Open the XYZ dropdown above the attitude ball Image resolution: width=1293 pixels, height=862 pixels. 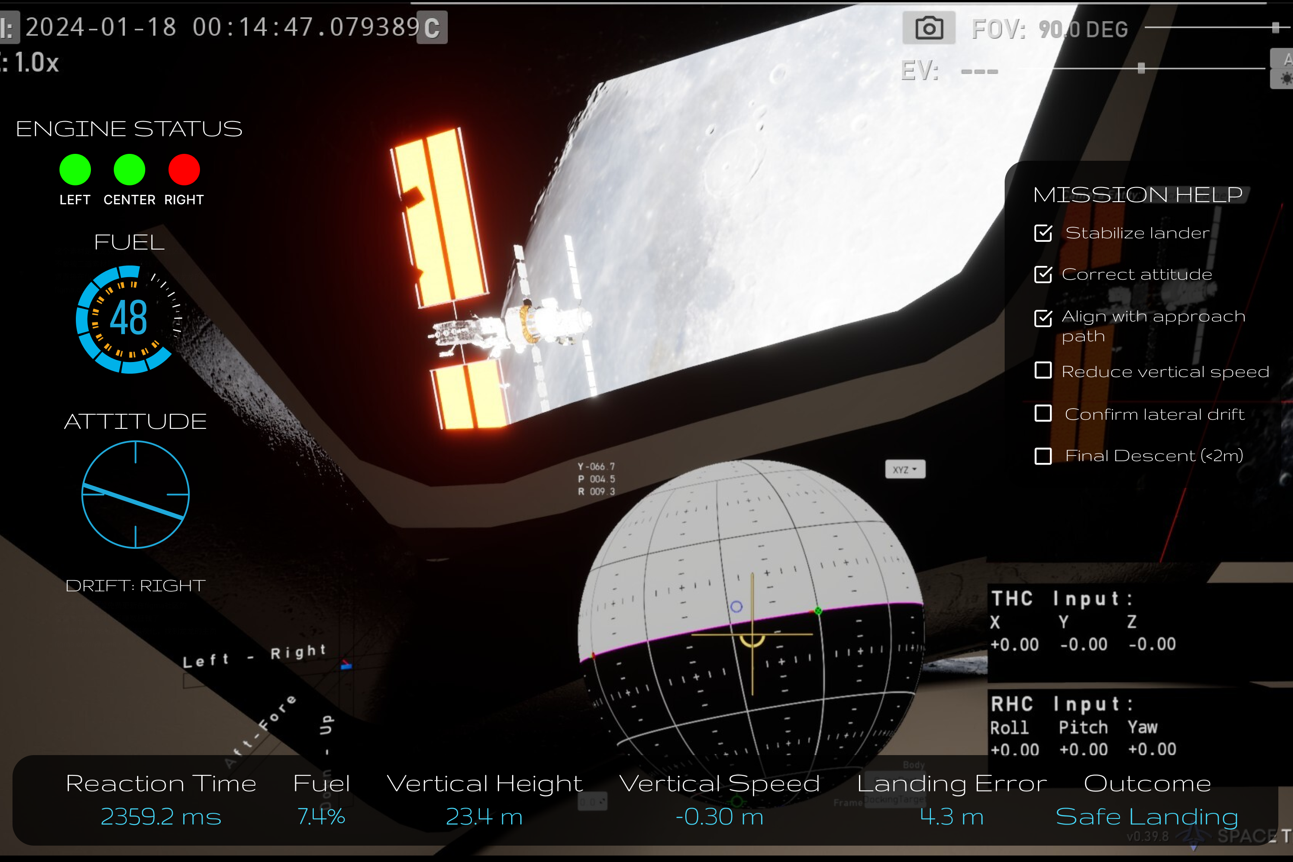pos(905,469)
